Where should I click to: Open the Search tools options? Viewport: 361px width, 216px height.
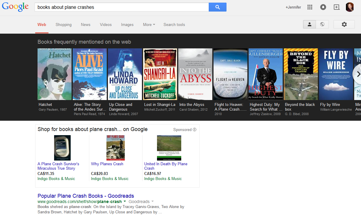pyautogui.click(x=174, y=25)
